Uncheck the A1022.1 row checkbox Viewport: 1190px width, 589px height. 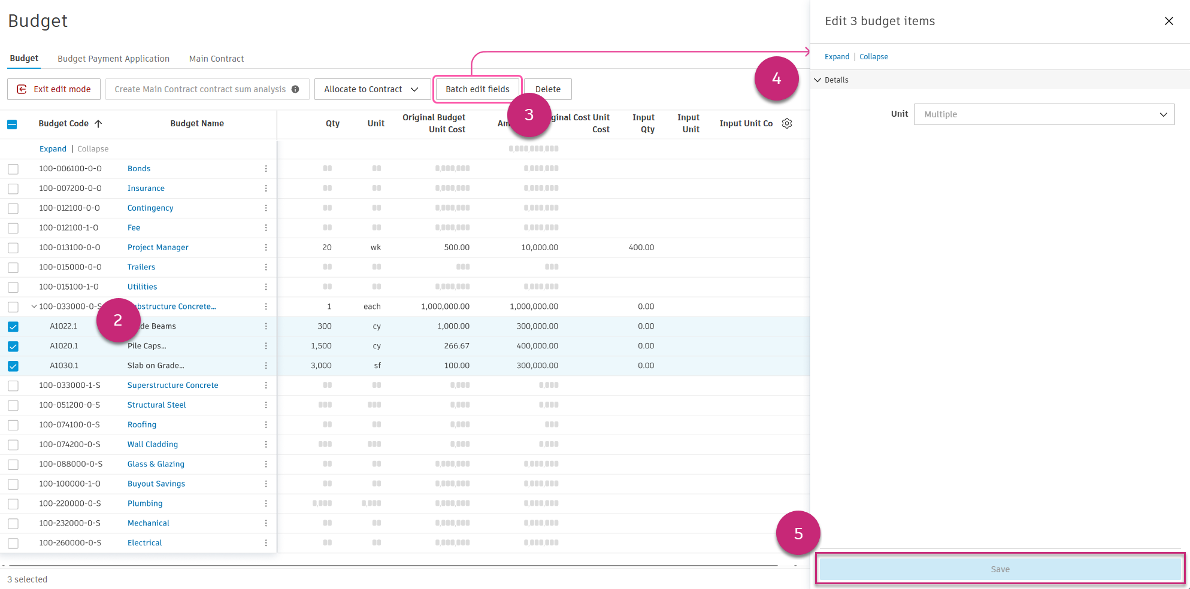pyautogui.click(x=13, y=327)
